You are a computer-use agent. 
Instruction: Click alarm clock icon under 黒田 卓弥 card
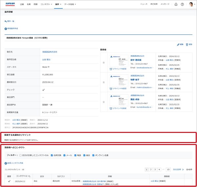(111, 108)
